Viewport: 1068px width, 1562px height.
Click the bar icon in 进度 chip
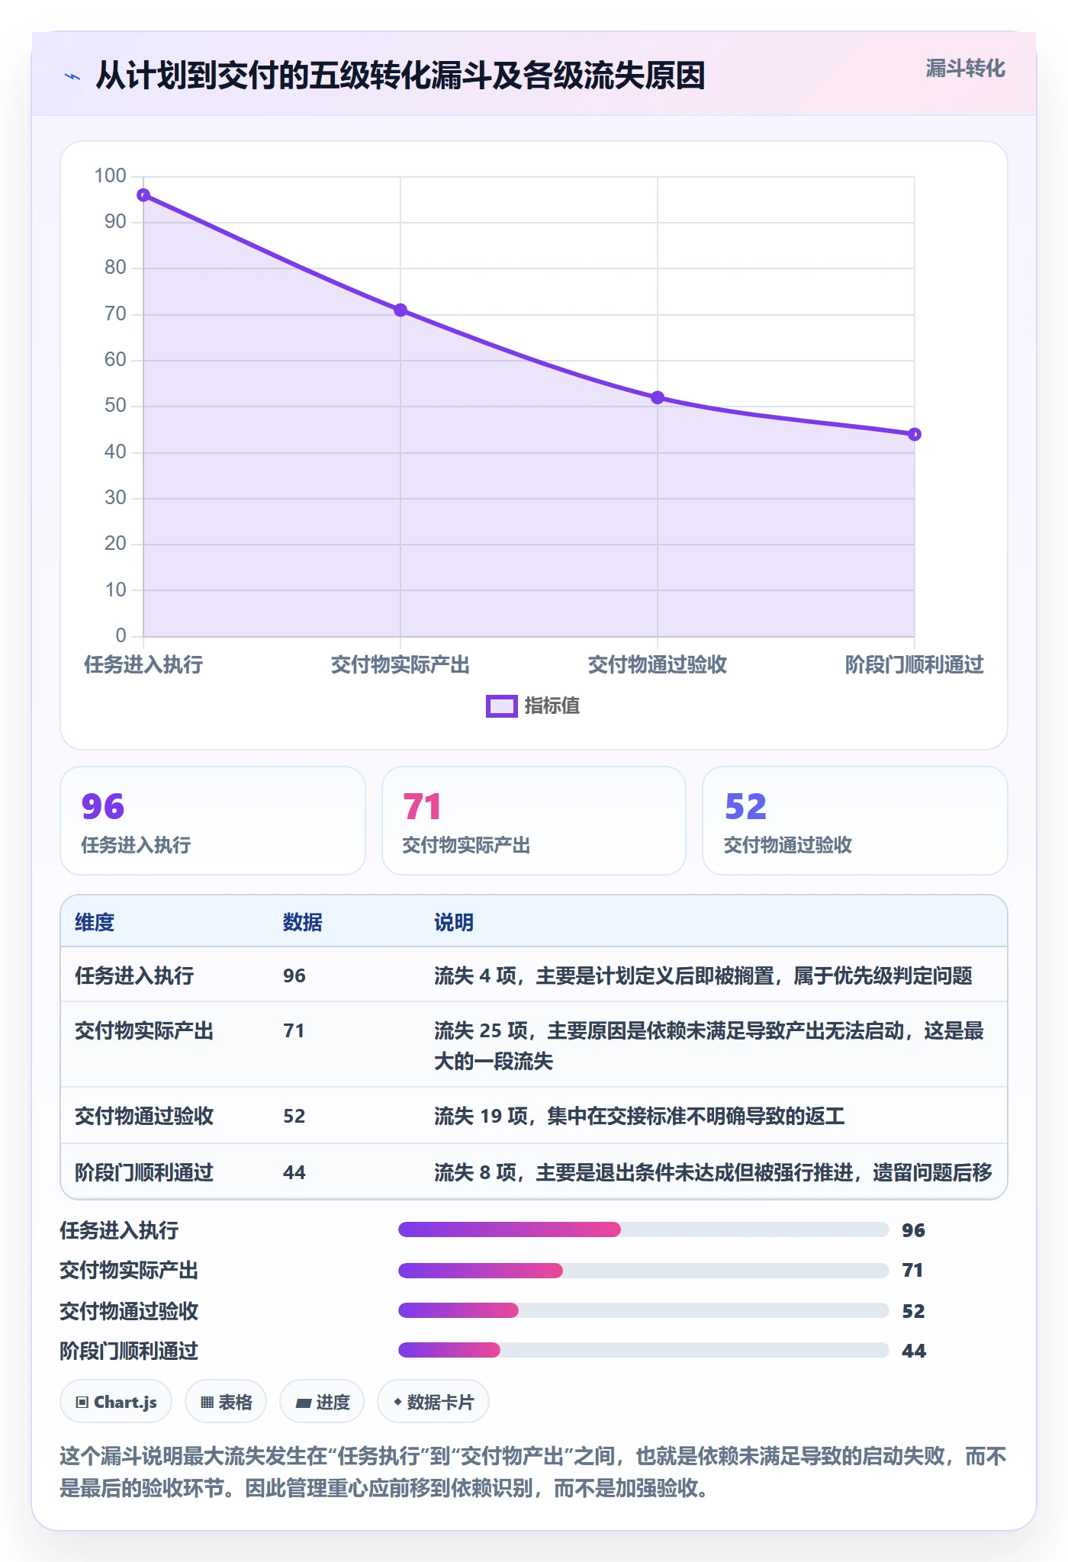pyautogui.click(x=304, y=1403)
